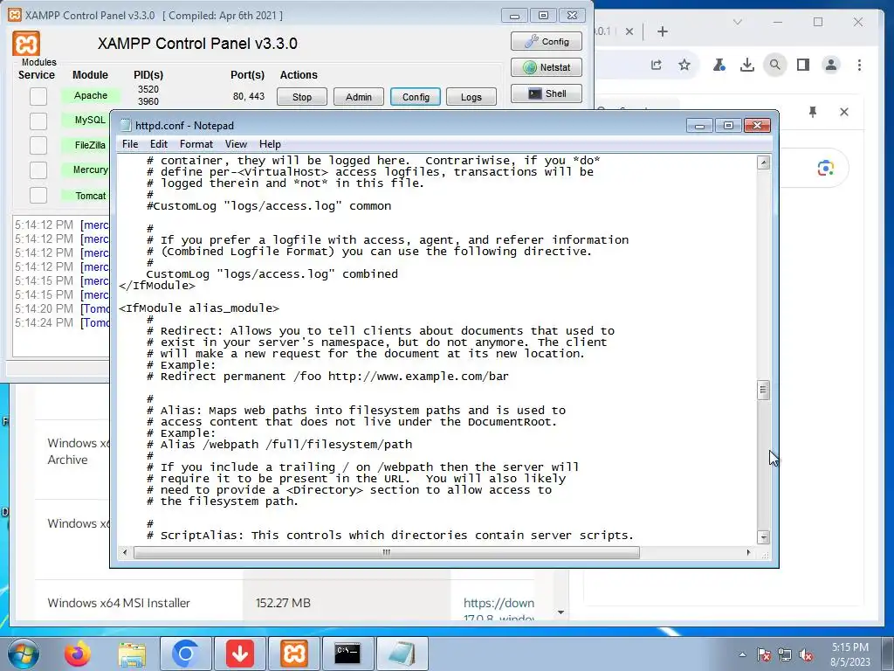Open the Notepad File menu
Screen dimensions: 894x671
click(130, 144)
